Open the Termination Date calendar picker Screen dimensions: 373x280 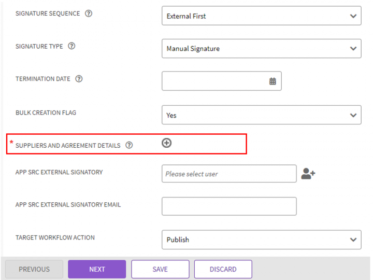tap(272, 81)
